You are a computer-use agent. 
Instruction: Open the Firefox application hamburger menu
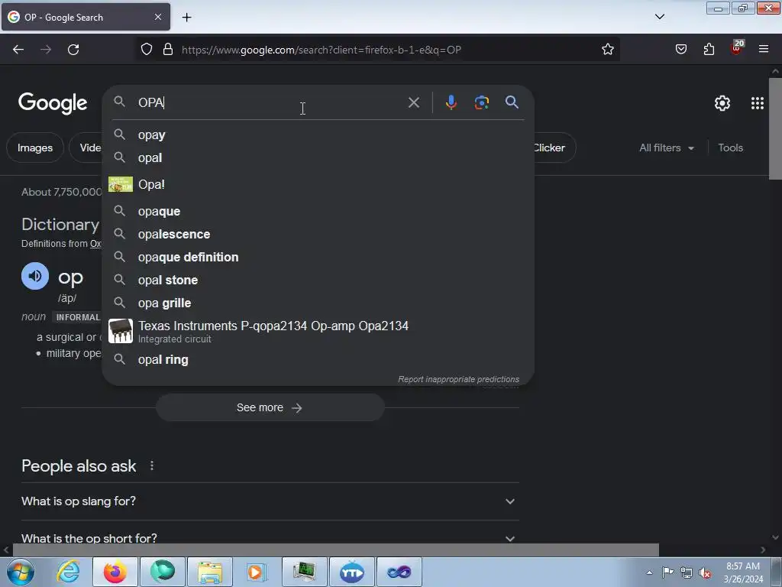[764, 50]
